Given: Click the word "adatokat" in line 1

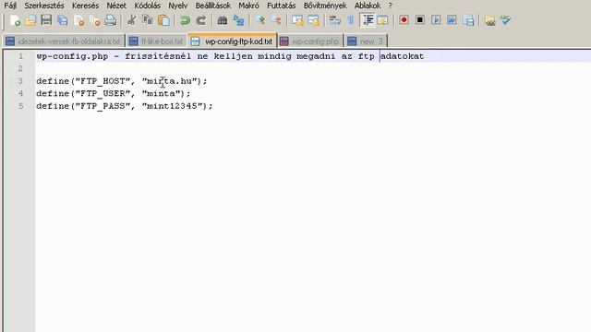Looking at the screenshot, I should [402, 56].
